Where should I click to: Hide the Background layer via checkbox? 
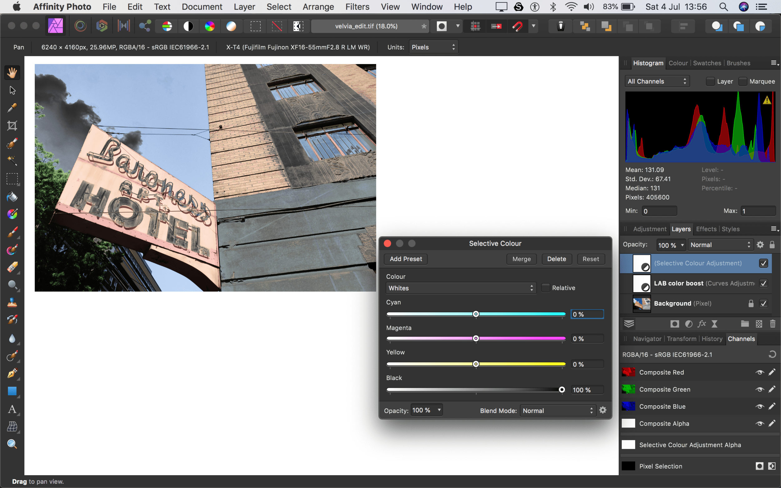click(763, 303)
